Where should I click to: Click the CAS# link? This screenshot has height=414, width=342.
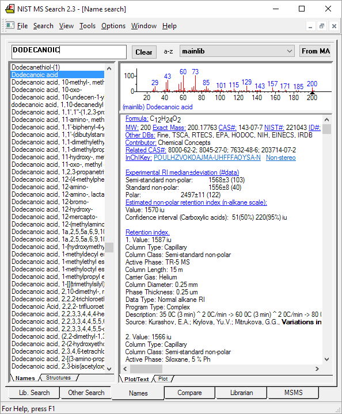tap(227, 128)
